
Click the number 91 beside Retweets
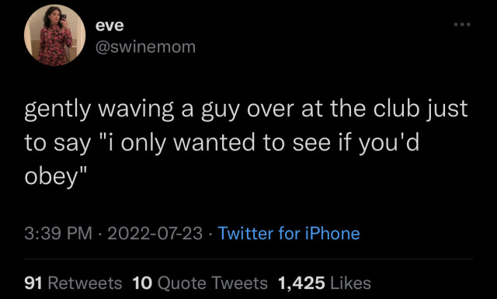click(x=33, y=283)
